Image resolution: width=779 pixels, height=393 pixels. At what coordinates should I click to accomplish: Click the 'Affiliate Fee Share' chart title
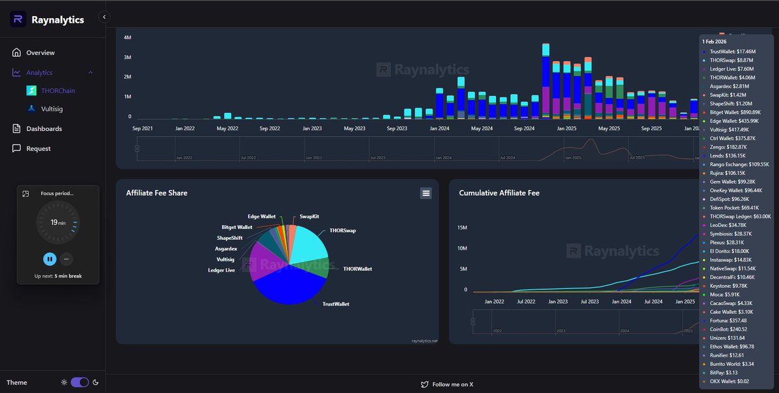(x=156, y=193)
